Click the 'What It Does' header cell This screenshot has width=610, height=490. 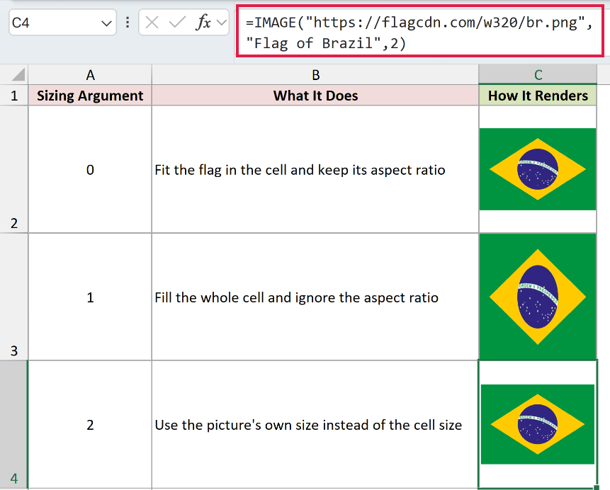[x=315, y=96]
